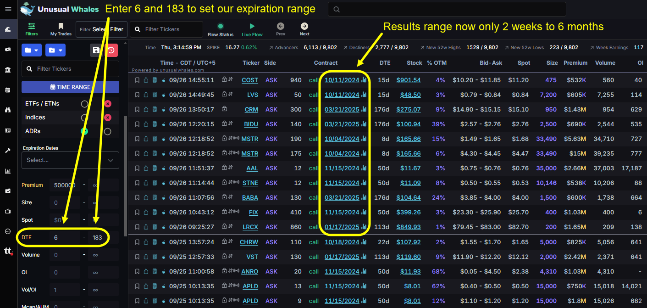The width and height of the screenshot is (647, 308).
Task: Select the green radio for ADRs
Action: click(x=84, y=131)
